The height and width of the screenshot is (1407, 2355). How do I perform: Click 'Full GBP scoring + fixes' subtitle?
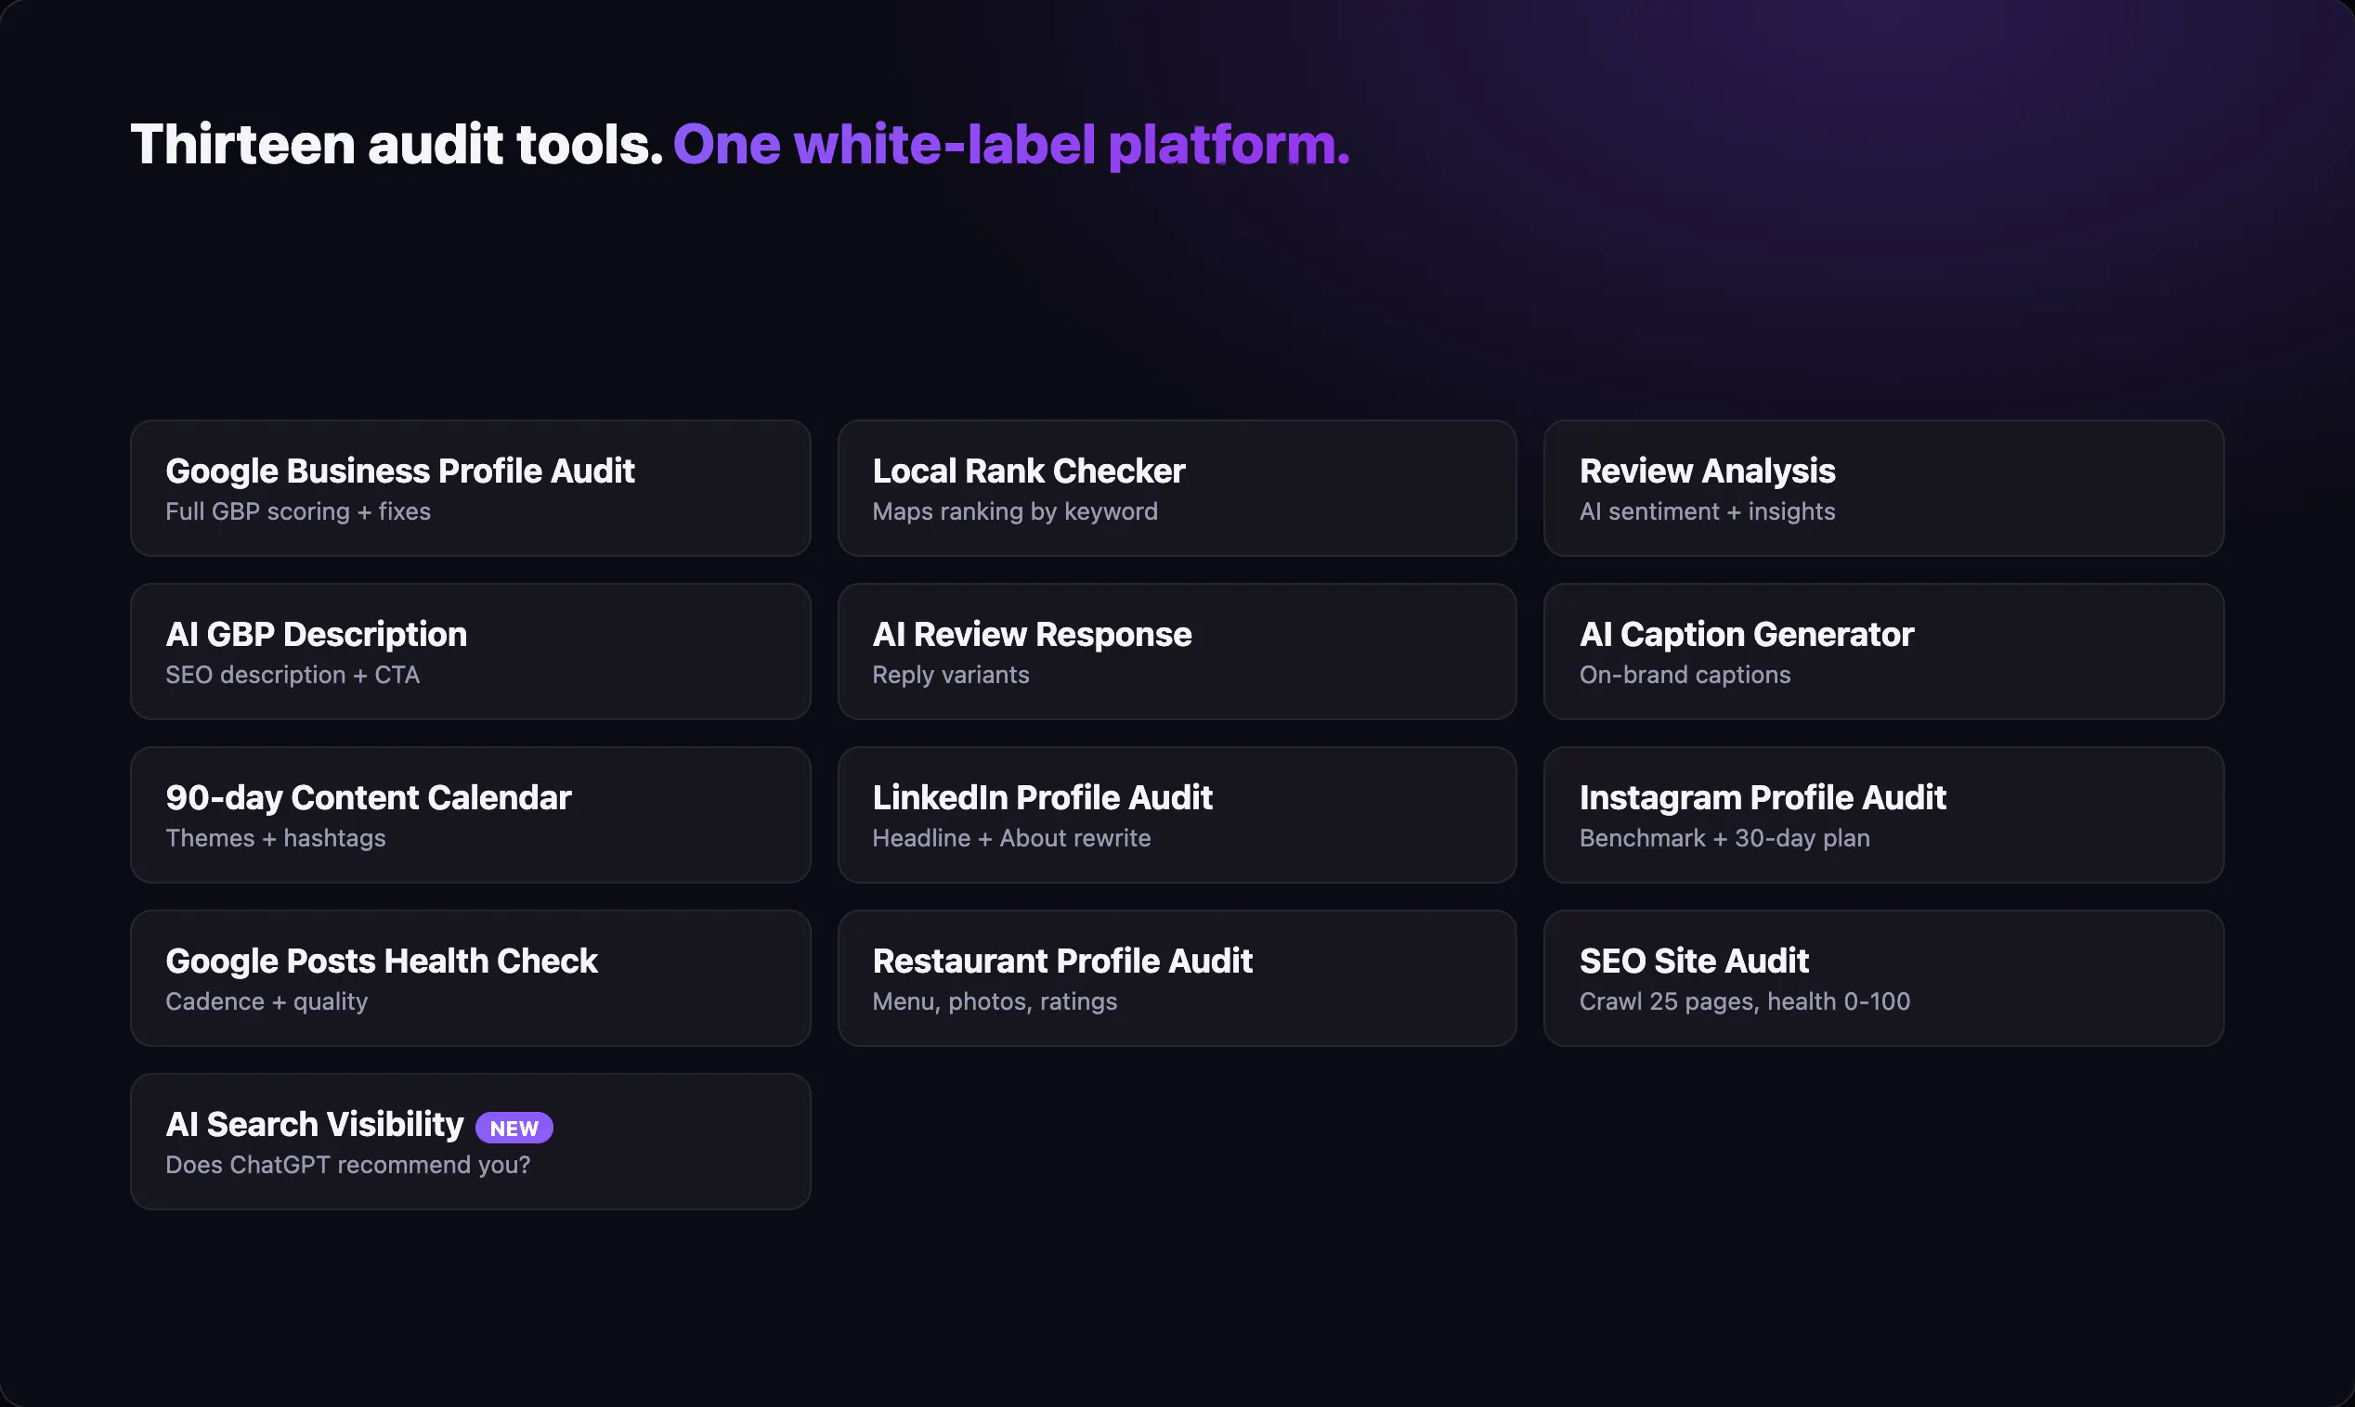(299, 512)
